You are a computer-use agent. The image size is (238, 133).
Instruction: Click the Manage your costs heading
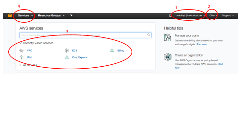pos(187,35)
